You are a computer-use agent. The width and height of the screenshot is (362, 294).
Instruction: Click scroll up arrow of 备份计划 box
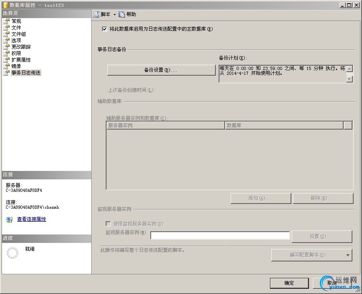click(x=350, y=69)
